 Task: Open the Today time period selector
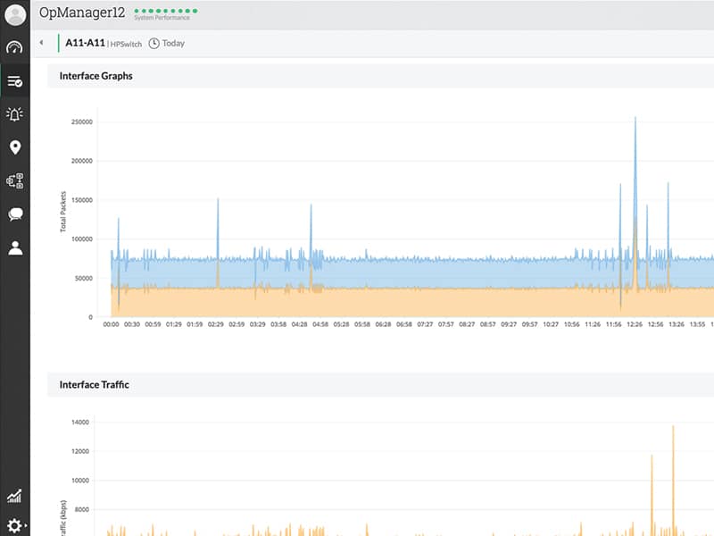click(167, 43)
